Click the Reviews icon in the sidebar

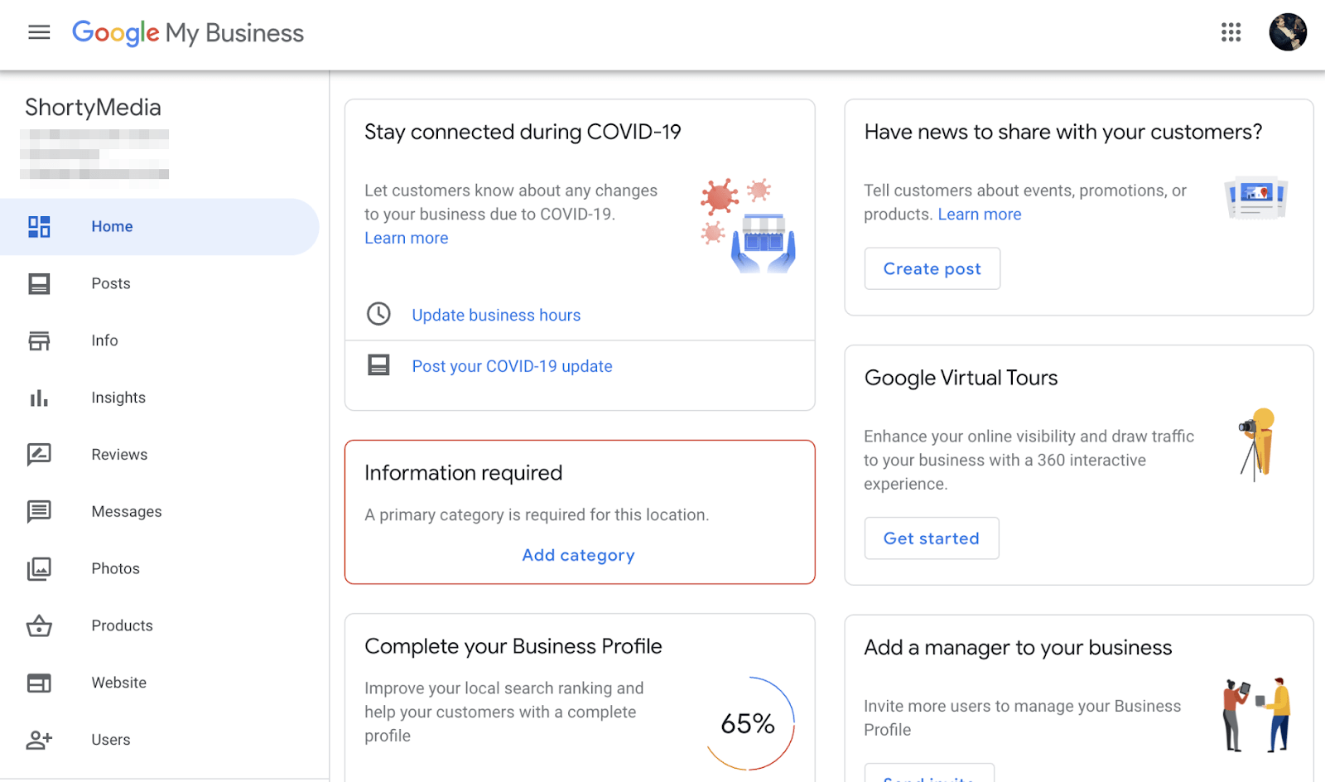(x=39, y=454)
